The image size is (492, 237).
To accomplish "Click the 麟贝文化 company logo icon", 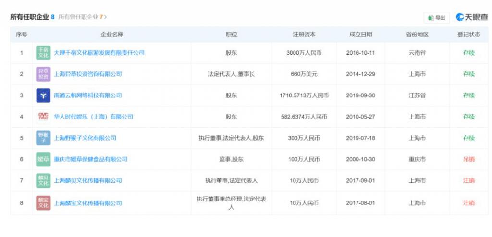I will click(x=43, y=180).
